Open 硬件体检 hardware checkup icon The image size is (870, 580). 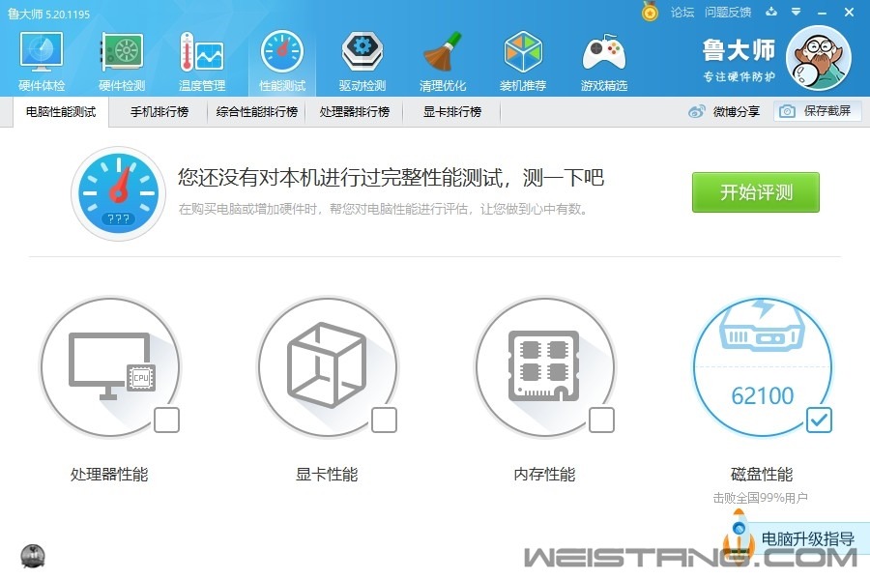tap(42, 60)
